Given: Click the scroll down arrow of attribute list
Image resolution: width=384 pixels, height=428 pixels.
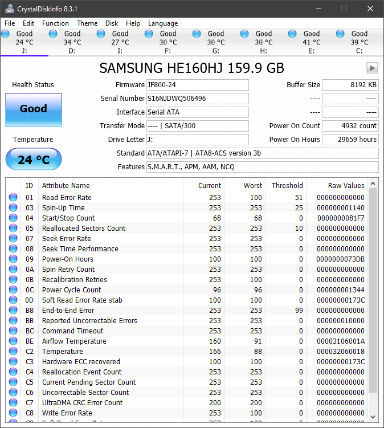Looking at the screenshot, I should coord(373,417).
